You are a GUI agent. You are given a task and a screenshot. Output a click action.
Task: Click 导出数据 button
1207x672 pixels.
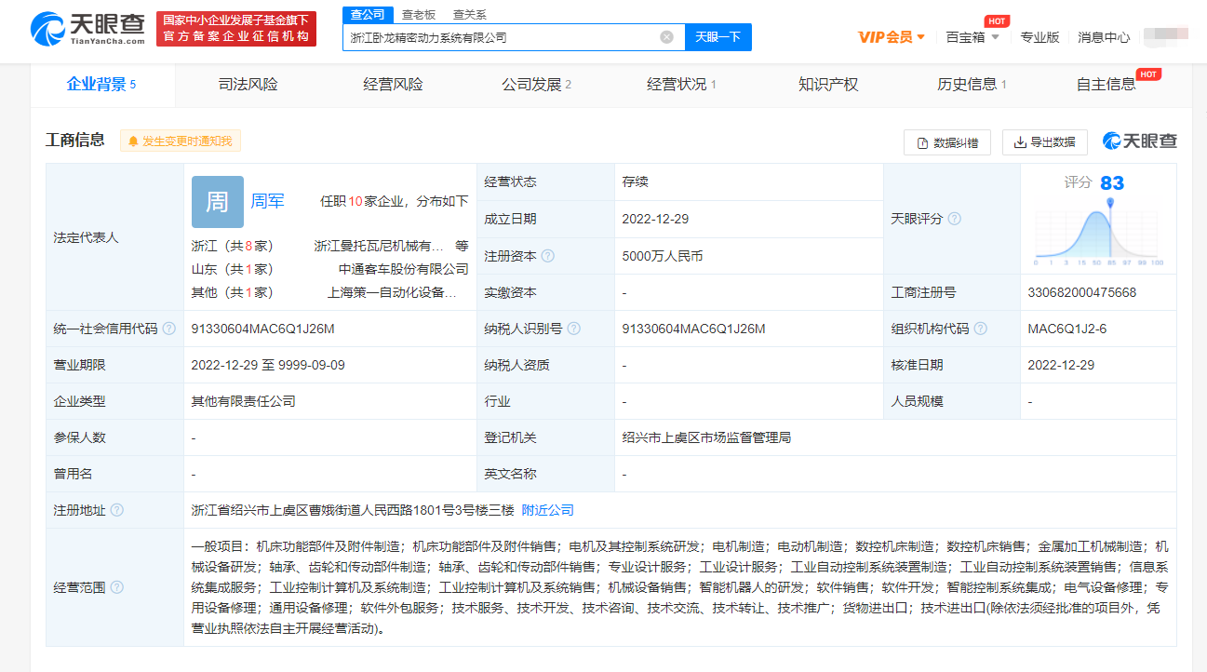1045,142
